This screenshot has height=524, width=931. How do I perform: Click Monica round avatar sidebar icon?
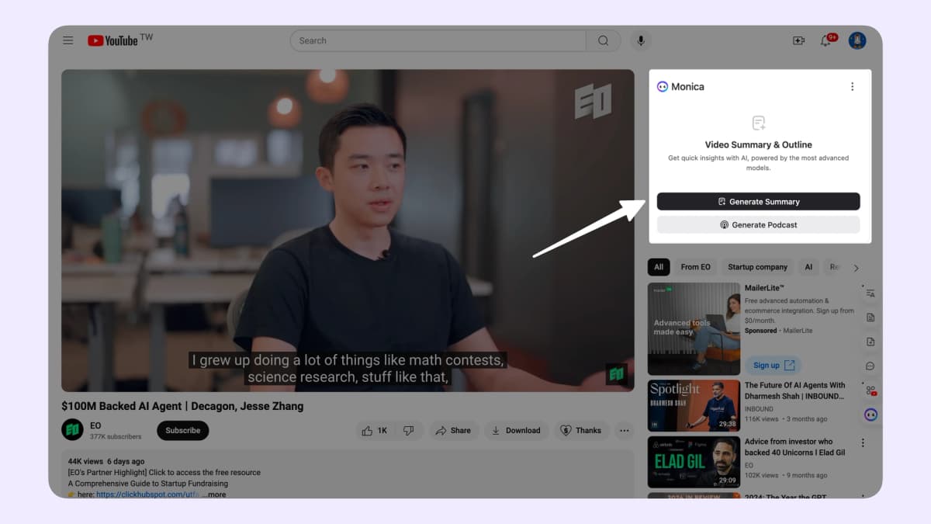[x=870, y=415]
